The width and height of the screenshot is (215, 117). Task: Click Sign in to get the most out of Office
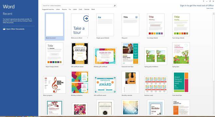pyautogui.click(x=197, y=6)
